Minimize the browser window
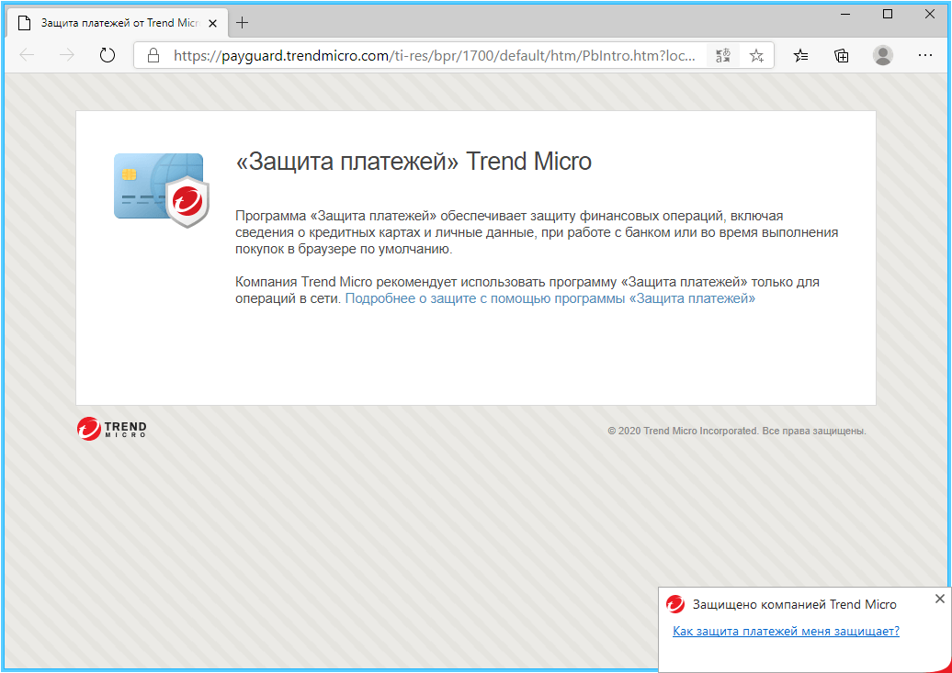The image size is (952, 673). 845,14
